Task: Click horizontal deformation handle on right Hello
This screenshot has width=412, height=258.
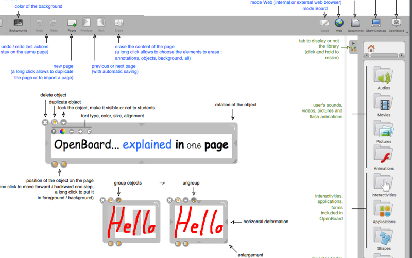Action: coord(226,222)
